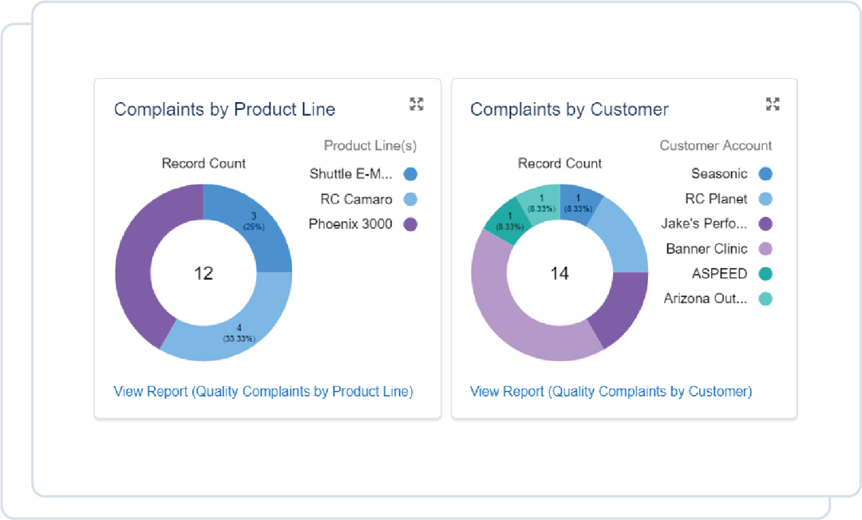The width and height of the screenshot is (862, 520).
Task: Select the Phoenix 3000 legend color marker
Action: (x=411, y=224)
